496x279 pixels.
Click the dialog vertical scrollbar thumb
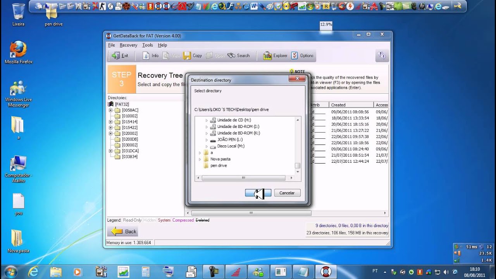coord(298,165)
